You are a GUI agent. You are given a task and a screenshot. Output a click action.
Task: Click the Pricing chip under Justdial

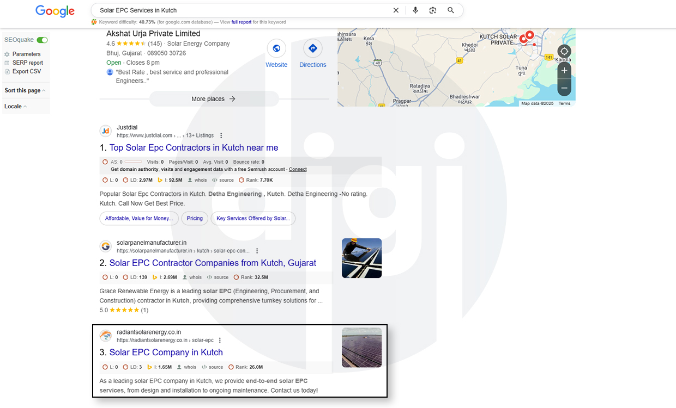coord(195,218)
